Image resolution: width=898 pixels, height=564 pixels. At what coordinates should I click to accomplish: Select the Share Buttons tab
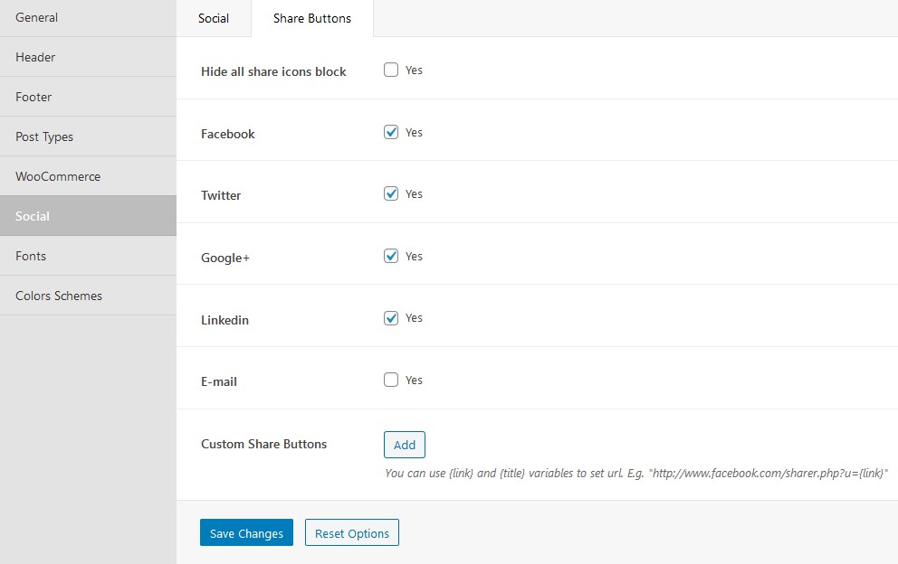tap(312, 18)
